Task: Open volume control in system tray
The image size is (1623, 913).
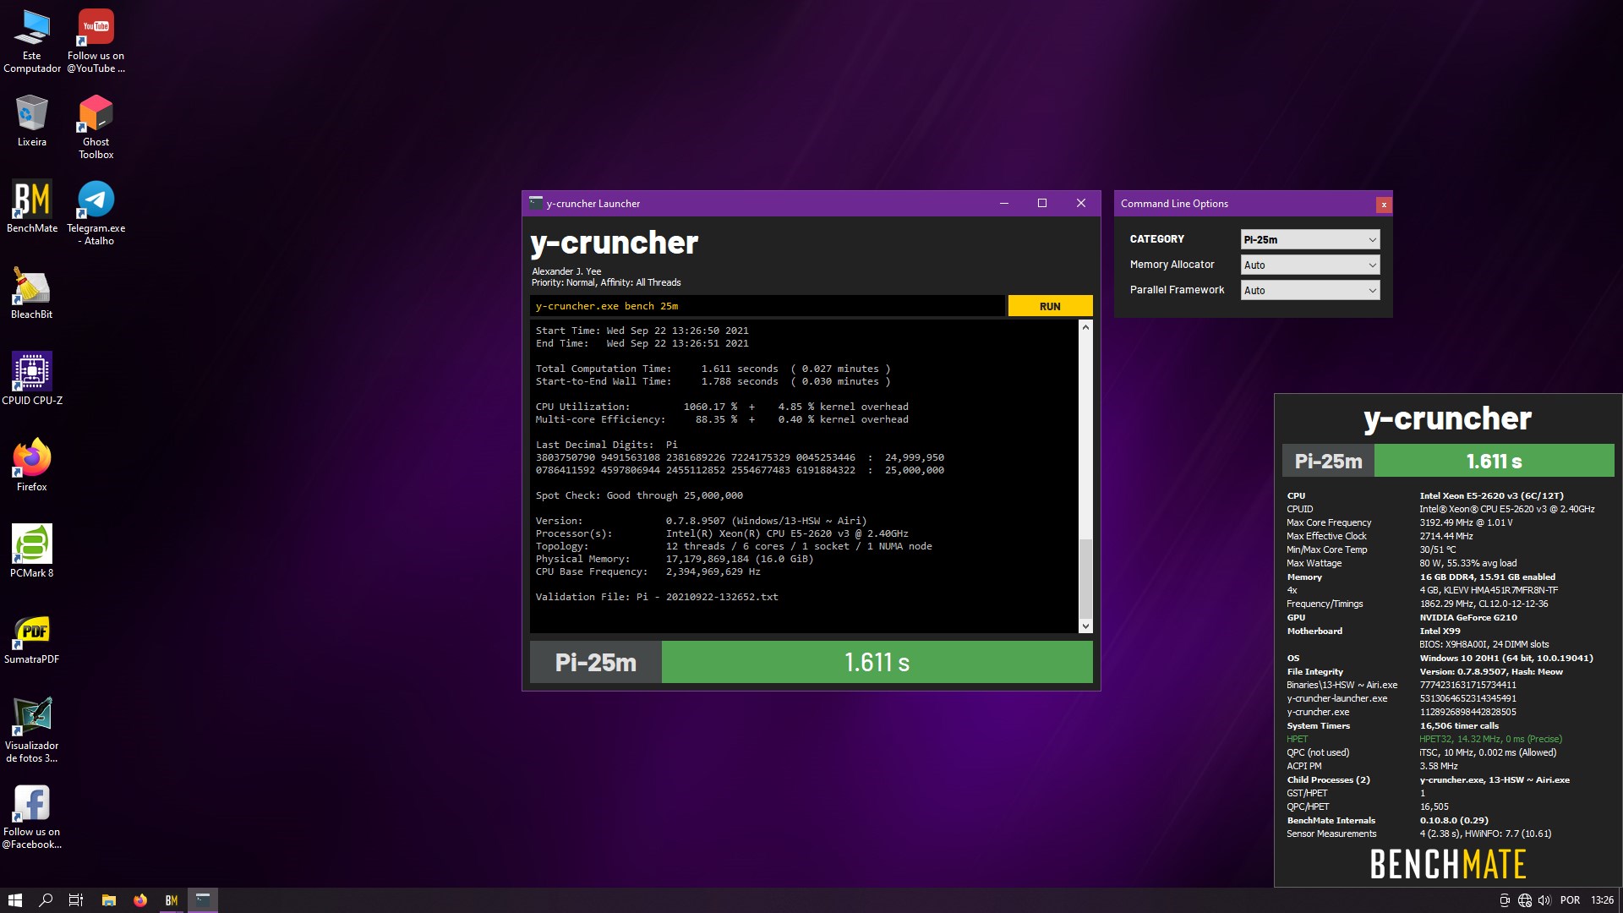Action: click(x=1544, y=900)
